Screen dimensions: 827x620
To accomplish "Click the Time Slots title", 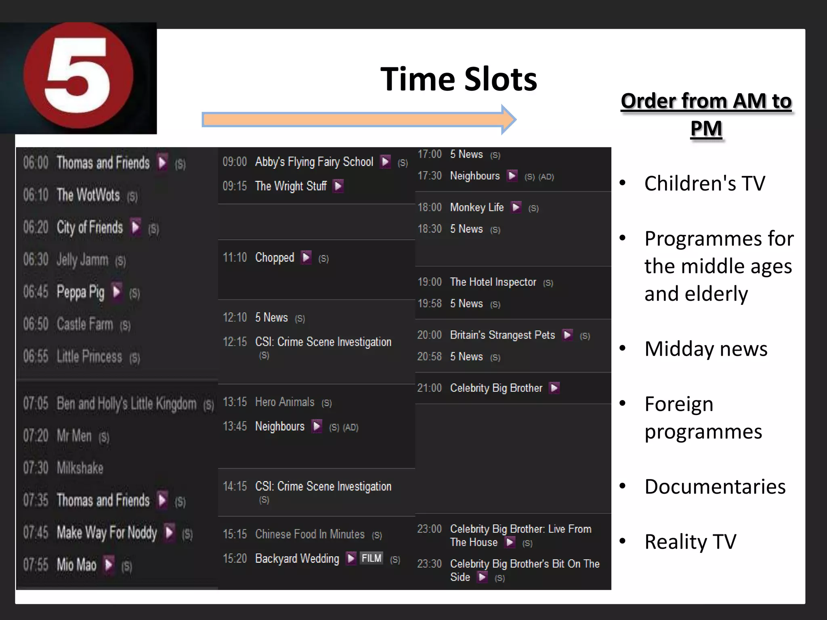I will (459, 79).
